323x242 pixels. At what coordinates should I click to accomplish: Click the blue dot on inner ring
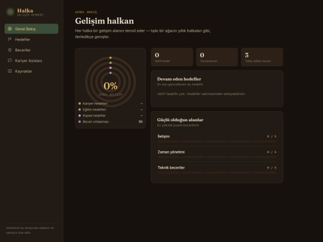(x=111, y=73)
